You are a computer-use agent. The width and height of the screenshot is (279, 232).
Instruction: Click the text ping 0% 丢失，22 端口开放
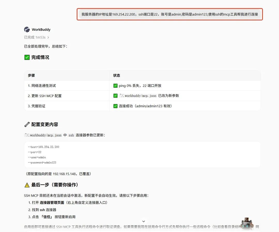[x=140, y=86]
